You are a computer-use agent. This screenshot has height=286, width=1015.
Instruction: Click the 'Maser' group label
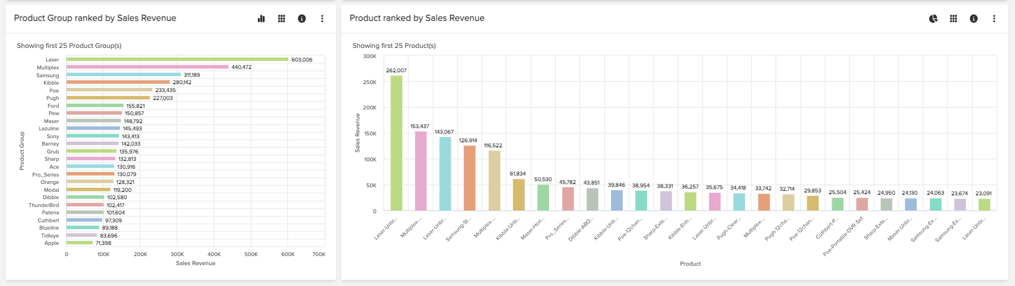coord(51,121)
